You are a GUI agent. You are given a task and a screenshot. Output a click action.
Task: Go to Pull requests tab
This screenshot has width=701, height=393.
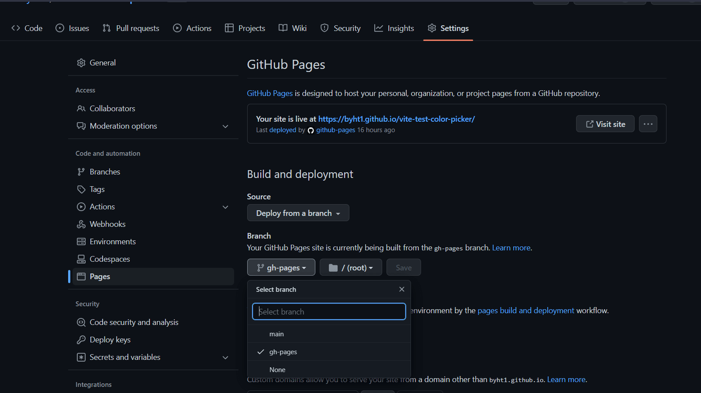(131, 28)
